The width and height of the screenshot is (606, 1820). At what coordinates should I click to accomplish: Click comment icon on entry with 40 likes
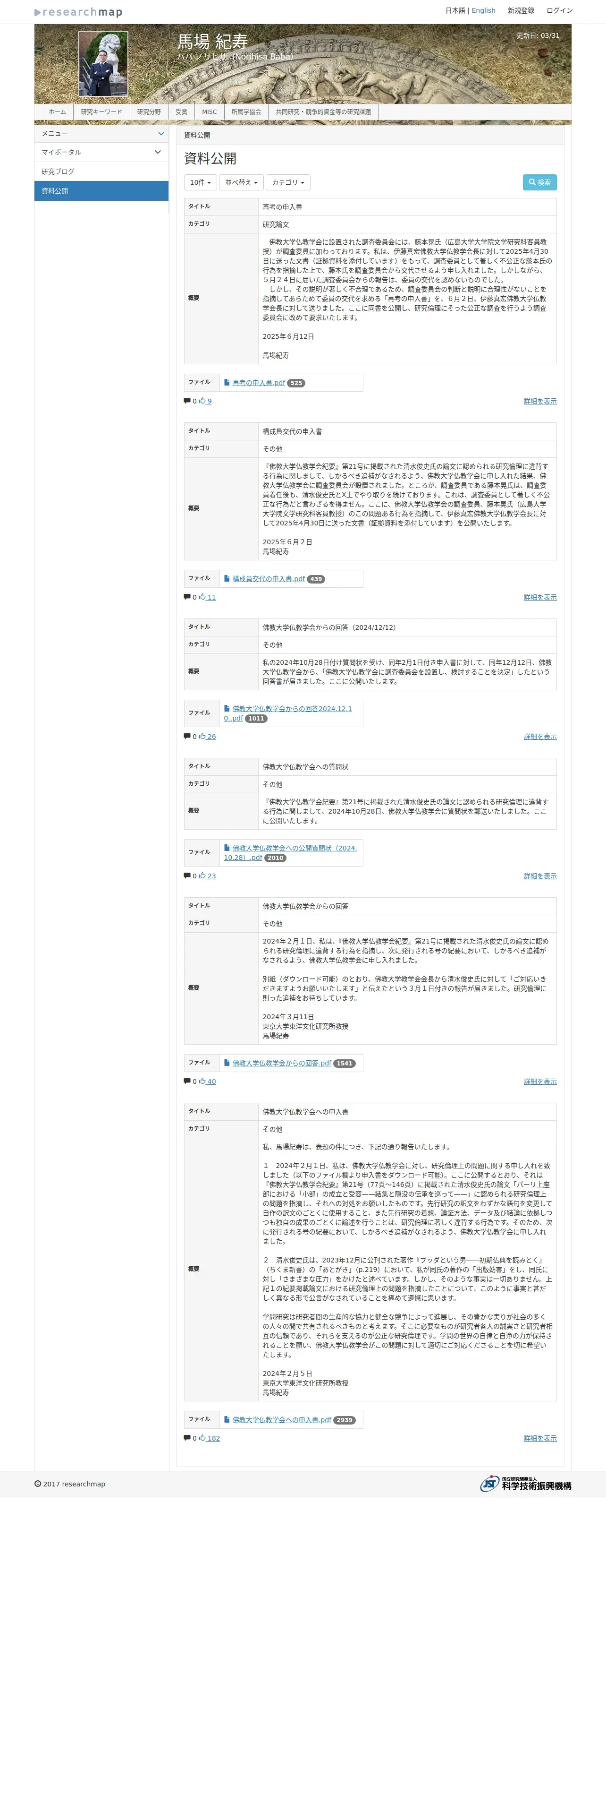click(x=187, y=1081)
